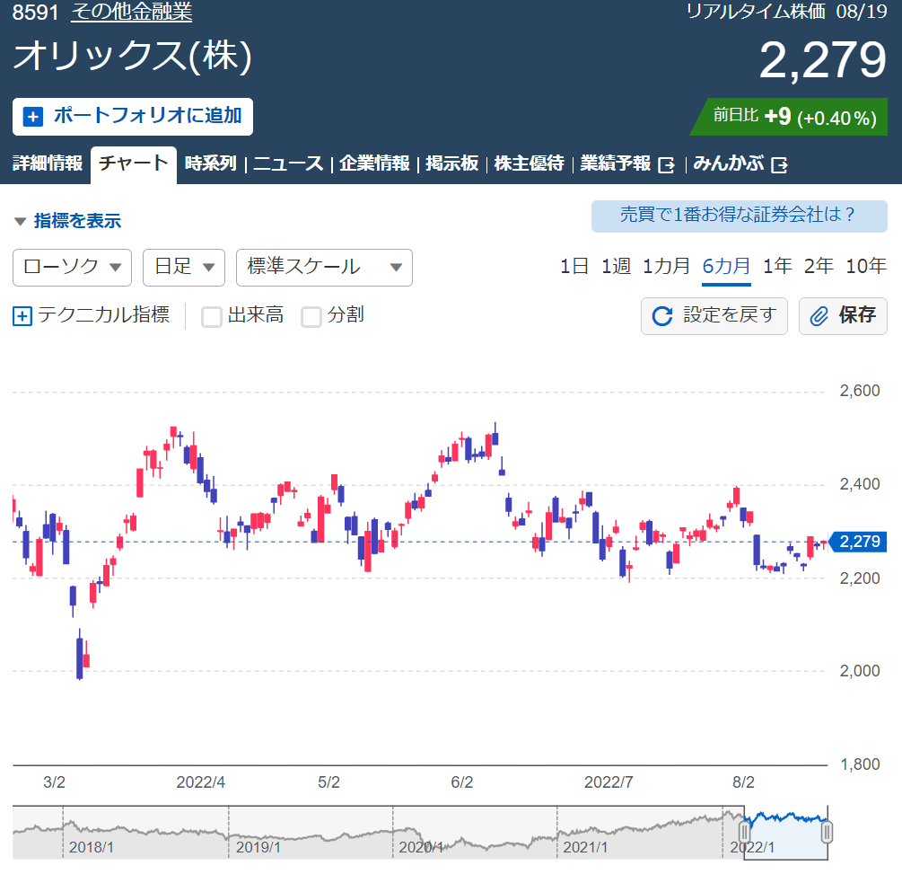902x874 pixels.
Task: Open the 標準スケール dropdown
Action: coord(324,267)
